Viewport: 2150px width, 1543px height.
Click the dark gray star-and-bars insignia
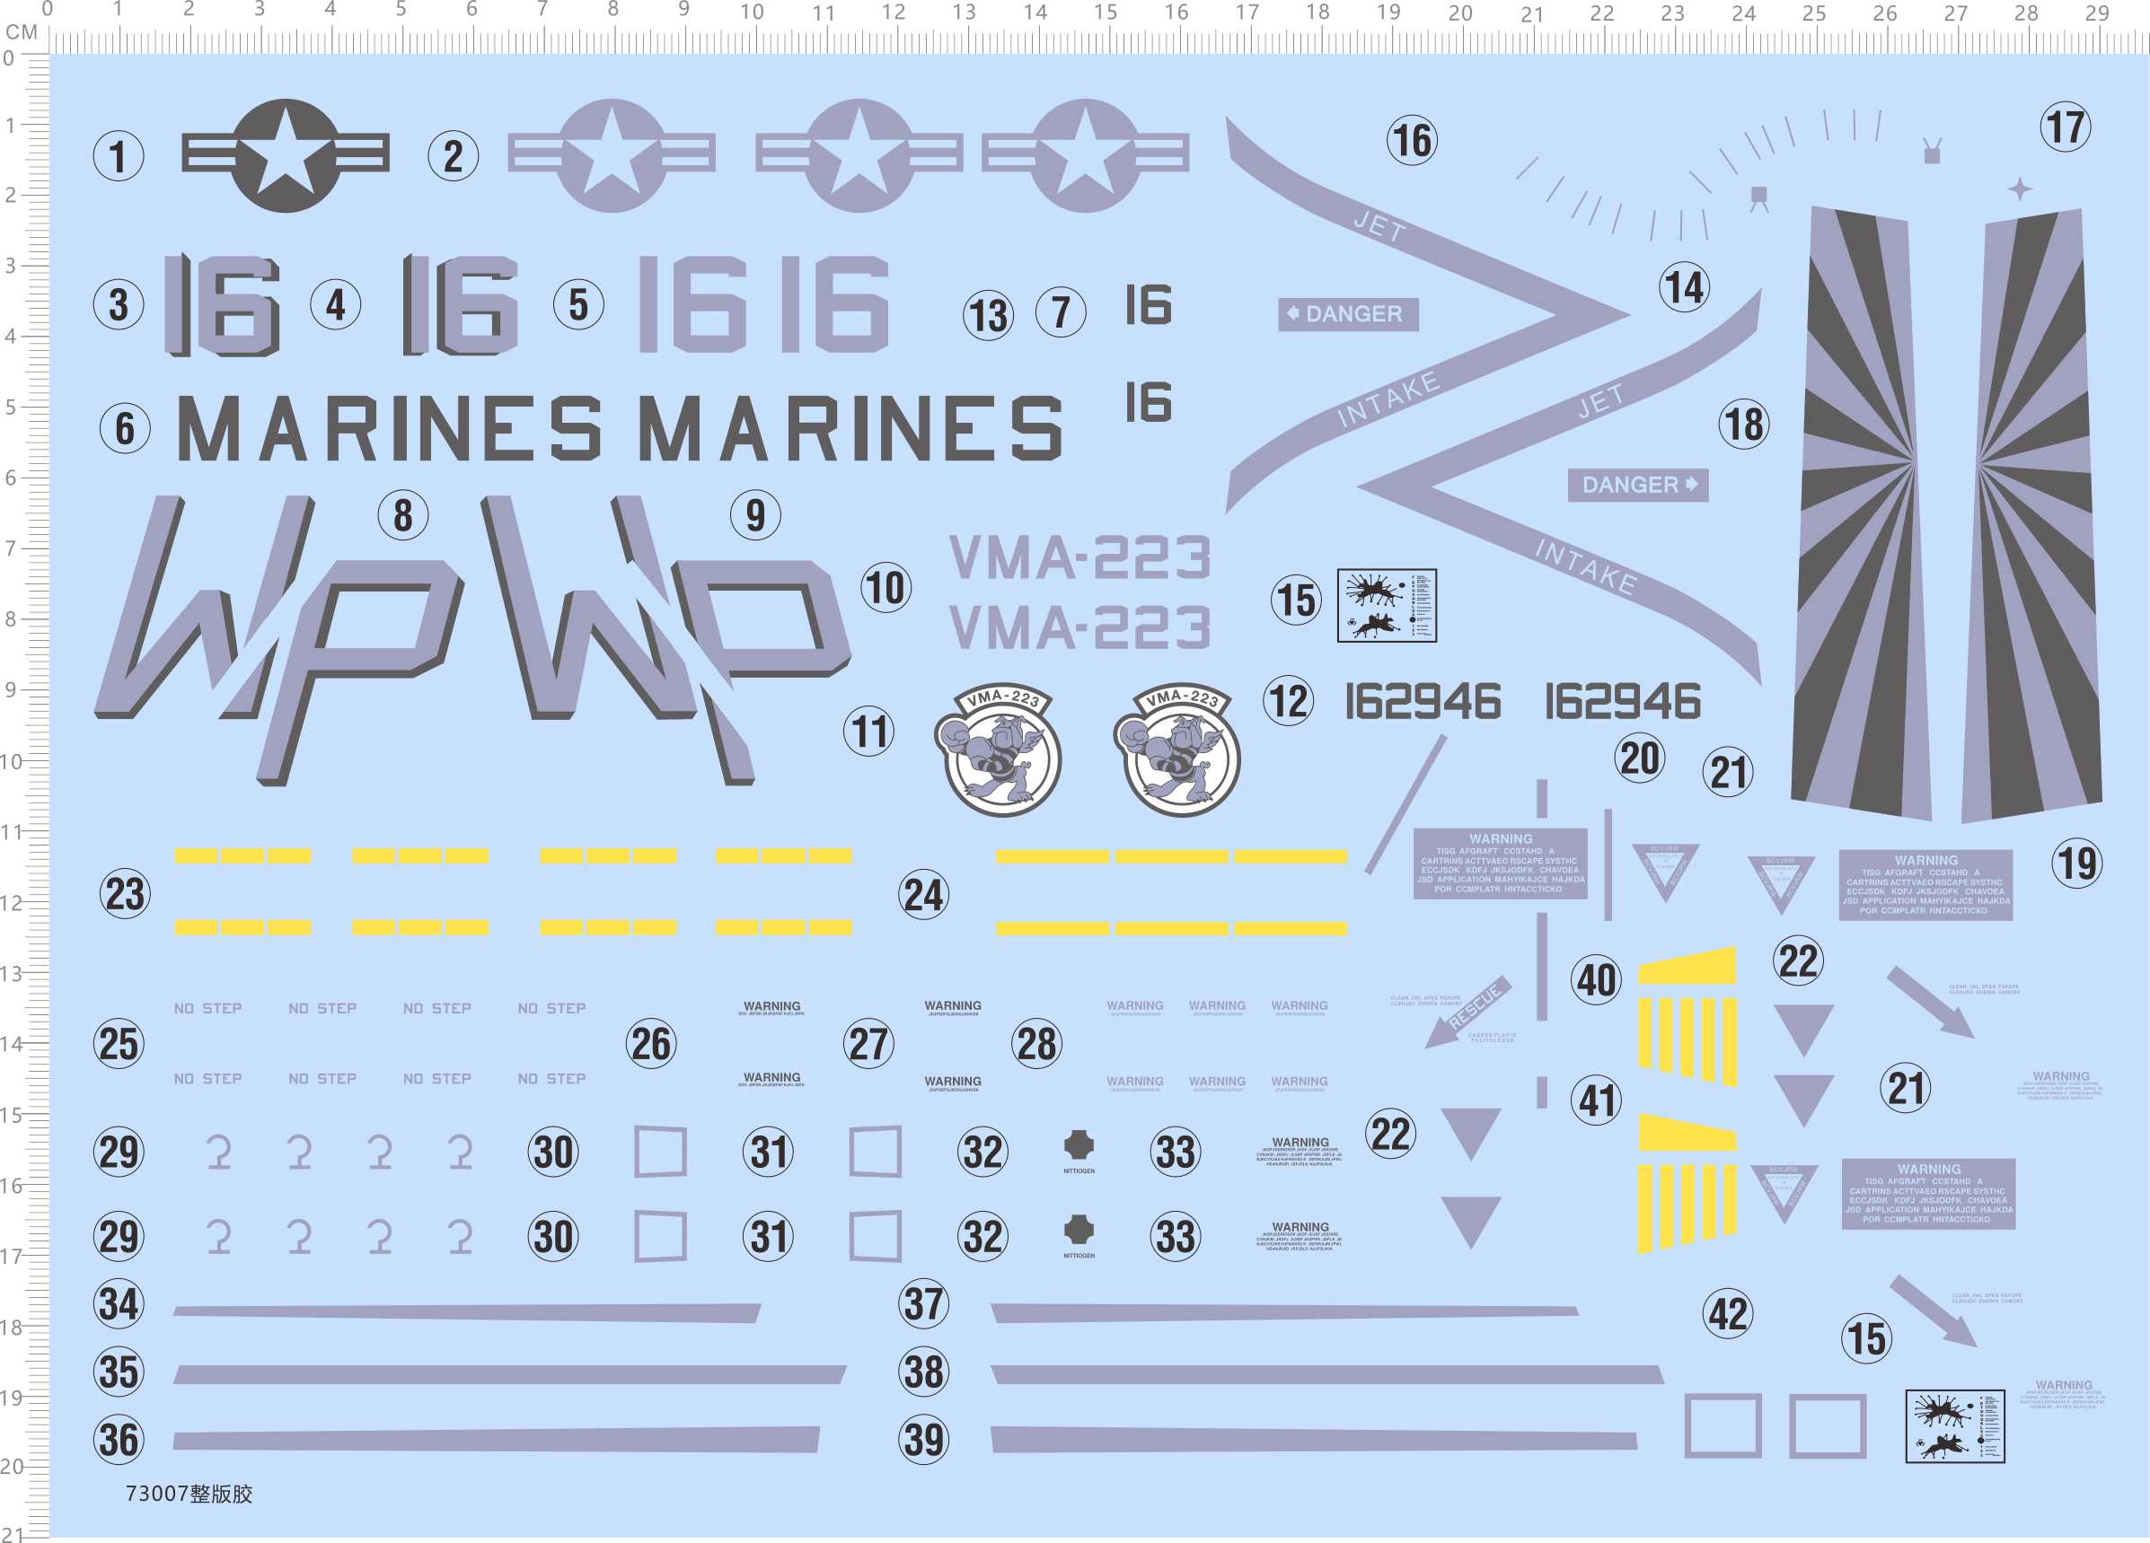pyautogui.click(x=286, y=155)
